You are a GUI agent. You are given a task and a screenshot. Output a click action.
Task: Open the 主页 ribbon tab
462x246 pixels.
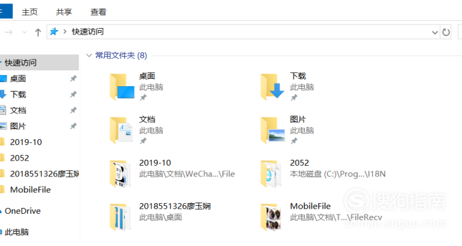(x=30, y=12)
